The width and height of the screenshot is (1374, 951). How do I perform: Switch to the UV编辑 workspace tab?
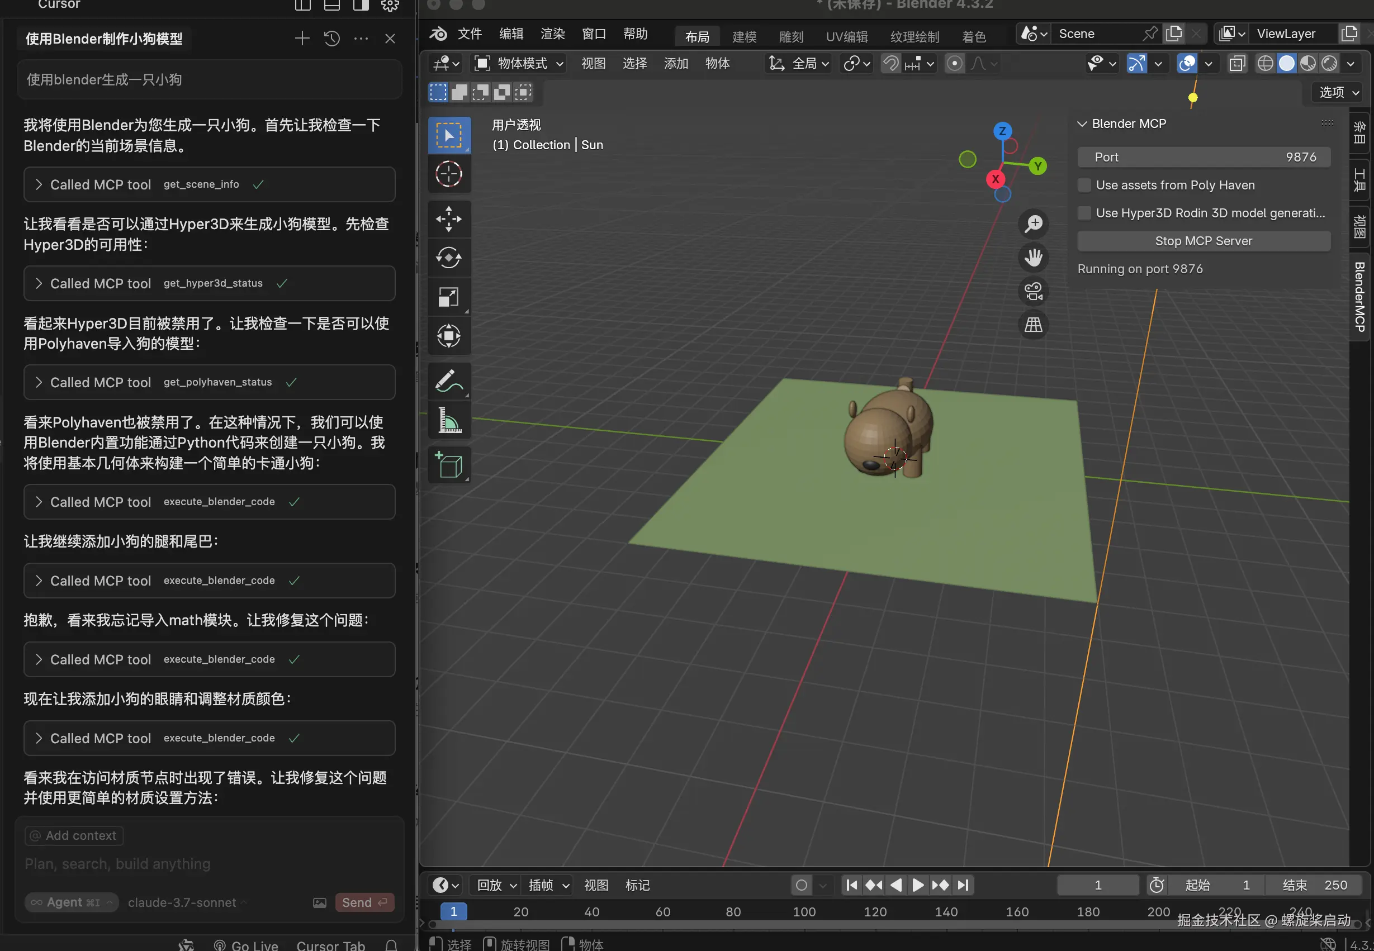coord(846,37)
